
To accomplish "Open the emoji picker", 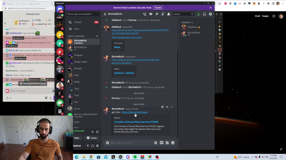I will 173,143.
